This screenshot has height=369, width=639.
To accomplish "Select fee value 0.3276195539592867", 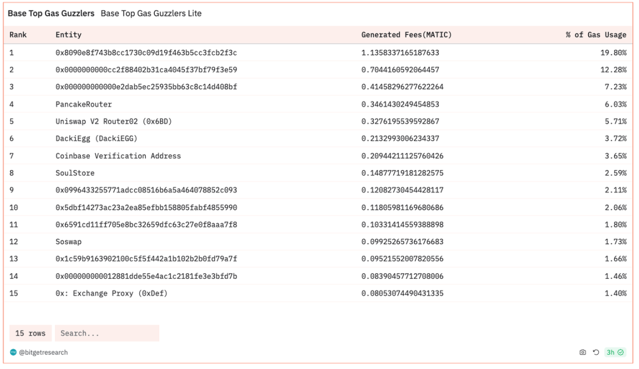I will coord(400,121).
